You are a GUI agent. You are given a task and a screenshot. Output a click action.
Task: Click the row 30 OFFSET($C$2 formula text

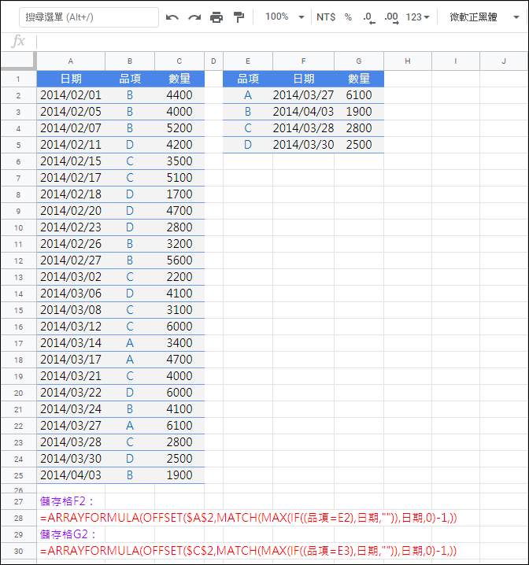[x=249, y=551]
